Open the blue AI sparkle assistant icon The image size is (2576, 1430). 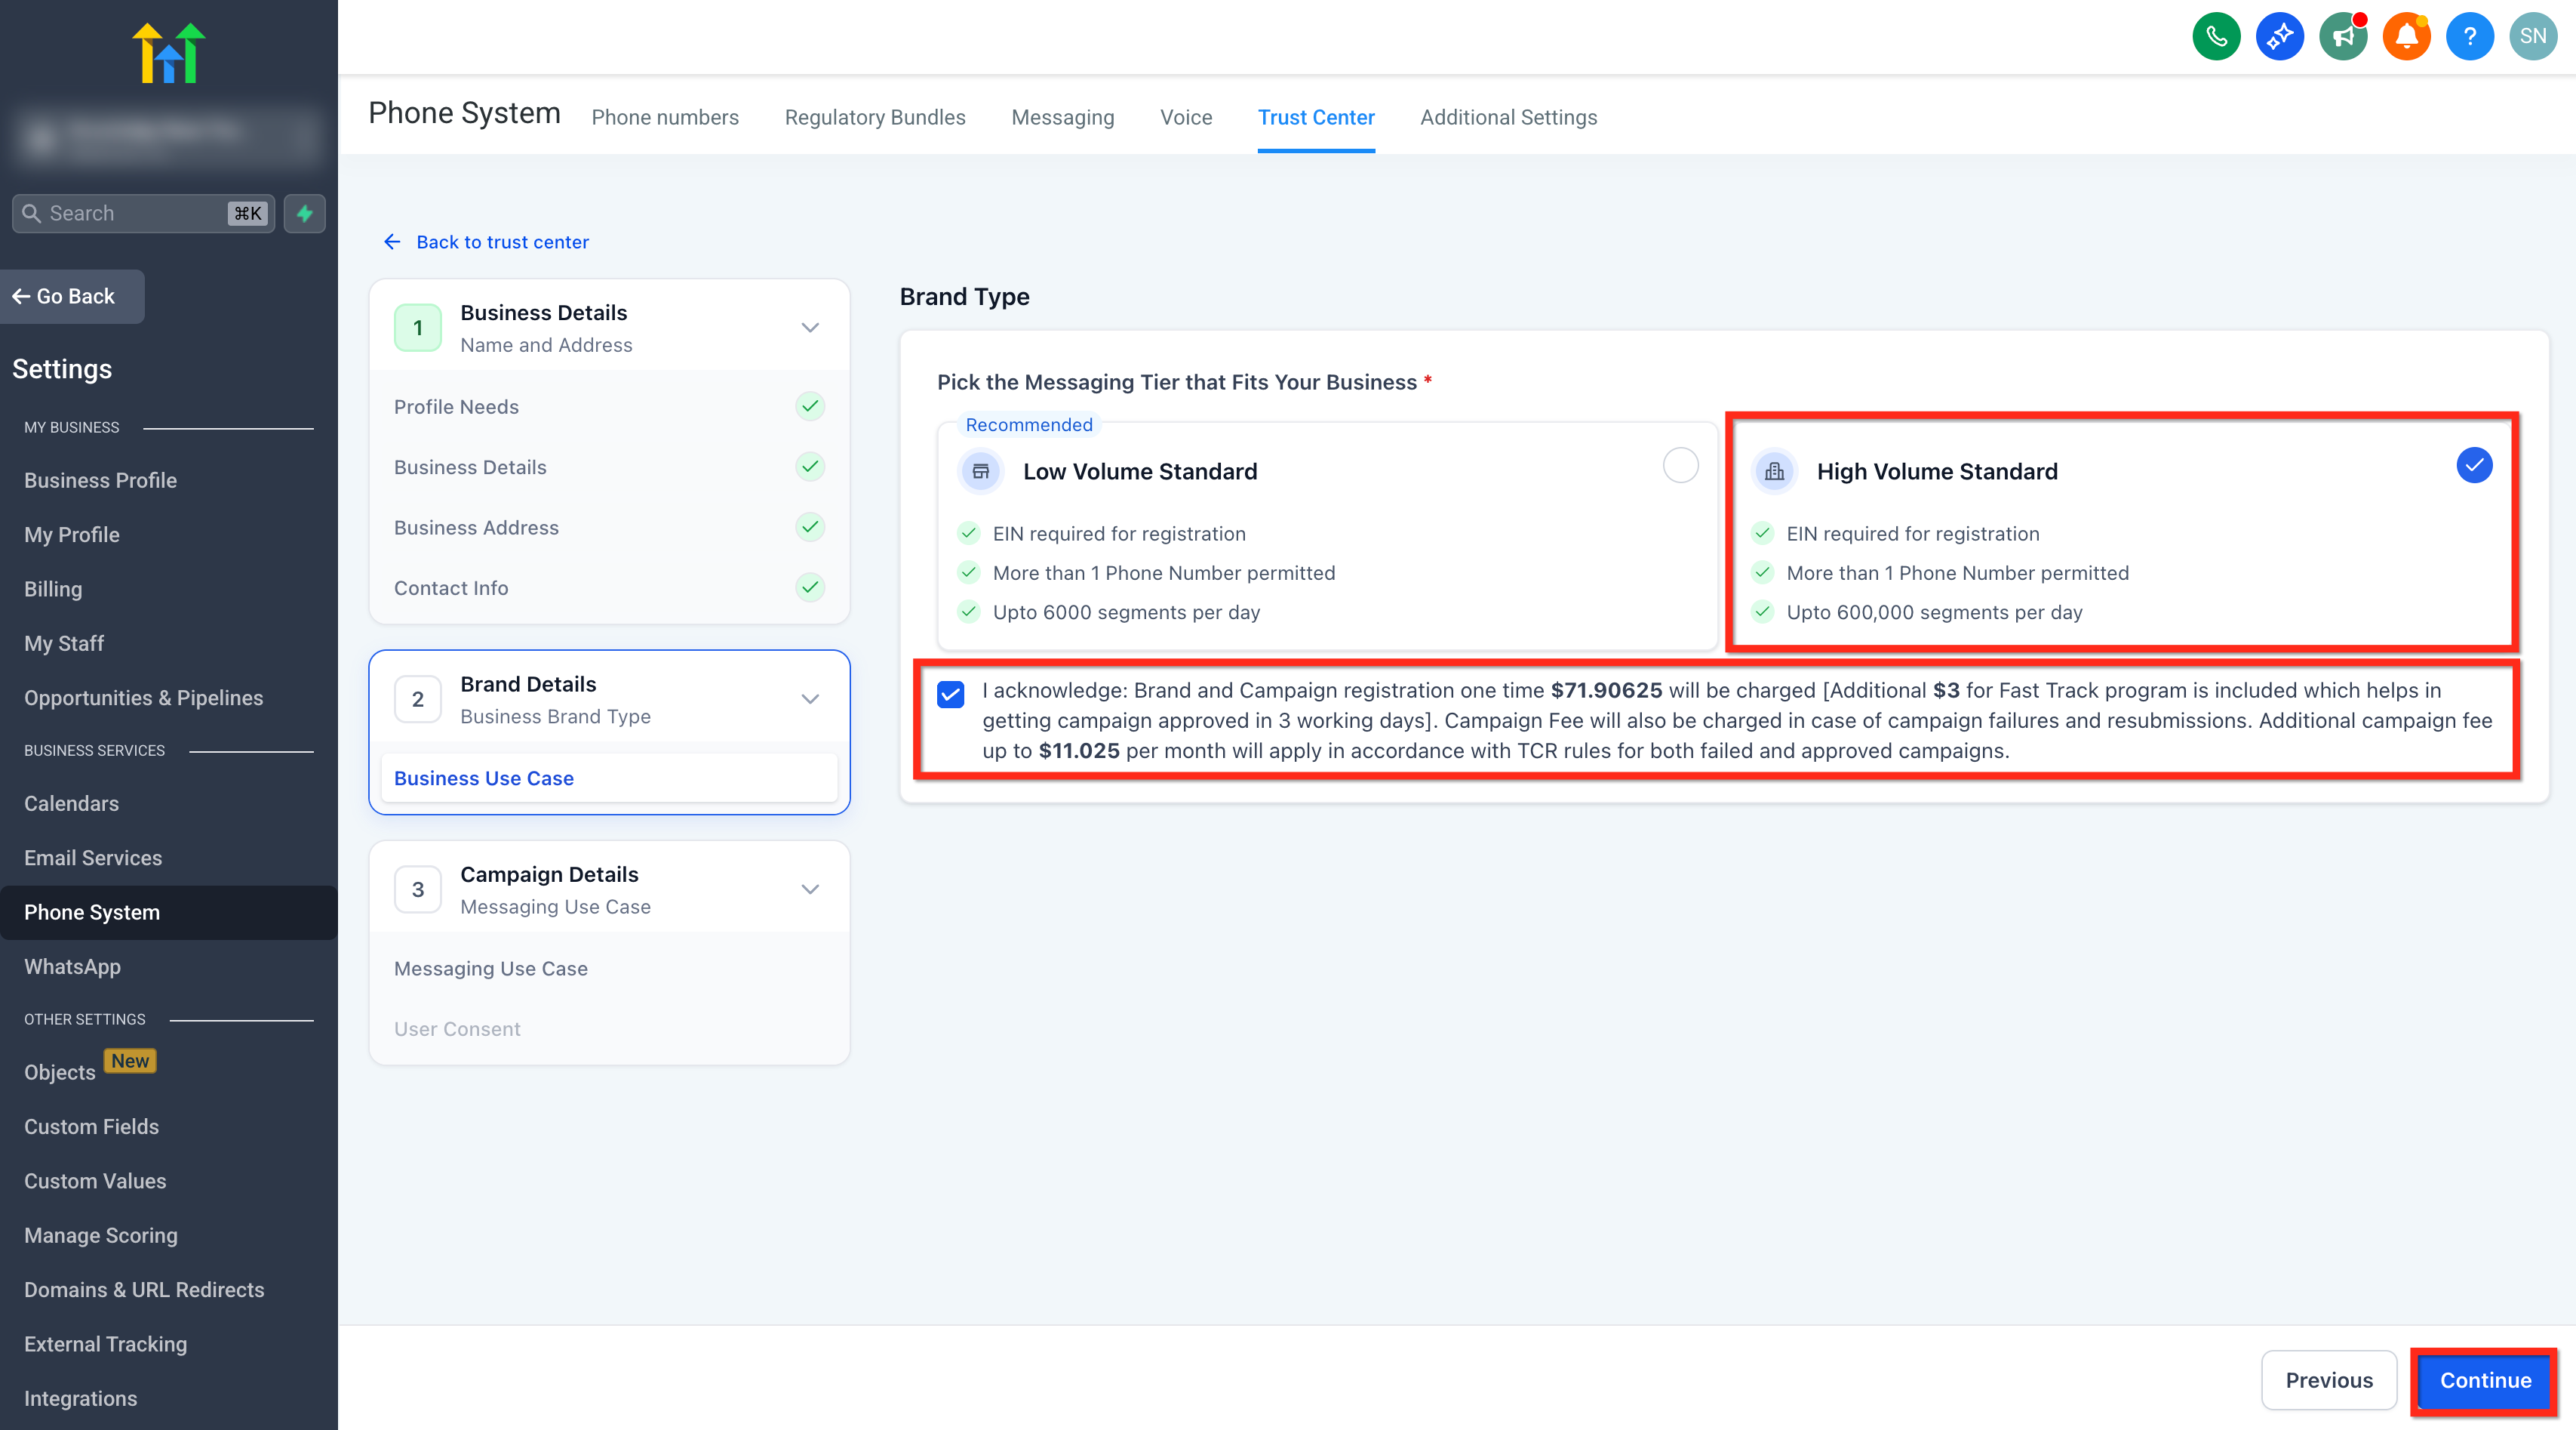coord(2279,37)
